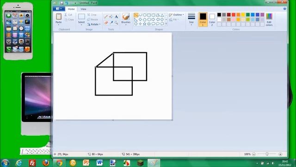Viewport: 296px width, 167px height.
Task: Select the Eraser tool
Action: point(106,23)
